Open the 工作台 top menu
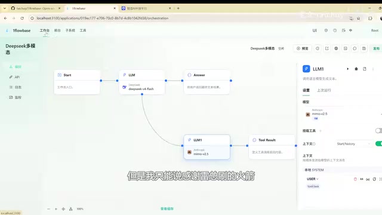Viewport: 382px width, 215px height. point(44,30)
